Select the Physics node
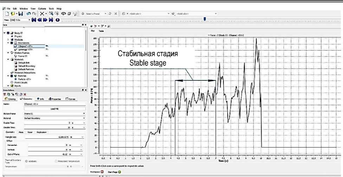343x177 pixels. (18, 36)
